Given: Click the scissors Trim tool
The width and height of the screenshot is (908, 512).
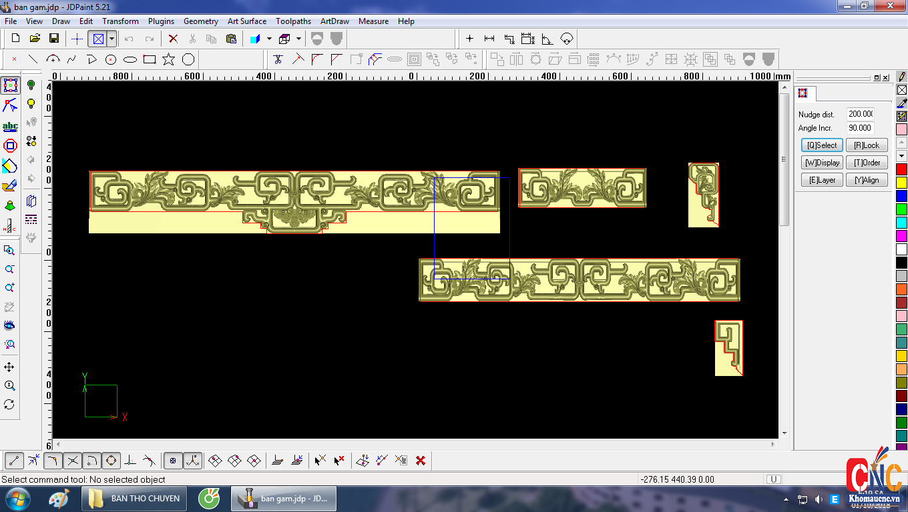Looking at the screenshot, I should click(x=278, y=59).
